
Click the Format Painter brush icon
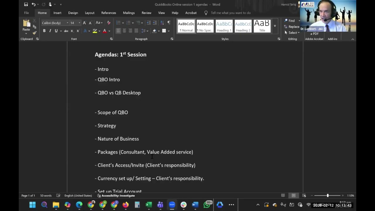click(x=35, y=33)
